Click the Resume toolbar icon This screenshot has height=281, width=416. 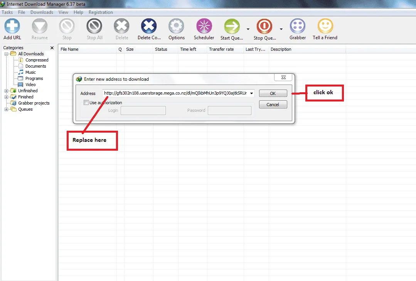coord(40,26)
